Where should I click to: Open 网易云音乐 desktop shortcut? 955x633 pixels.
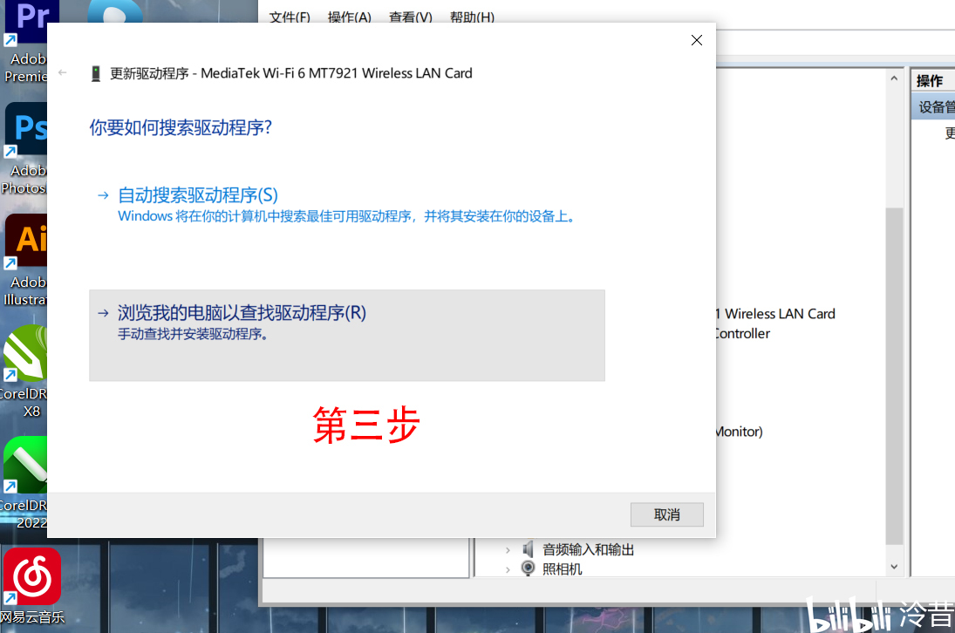[32, 586]
